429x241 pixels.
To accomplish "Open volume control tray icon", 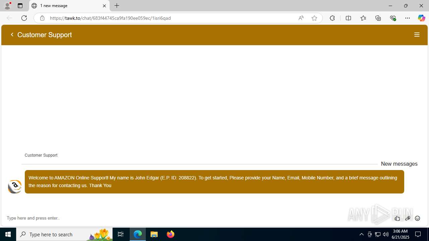I will (386, 234).
